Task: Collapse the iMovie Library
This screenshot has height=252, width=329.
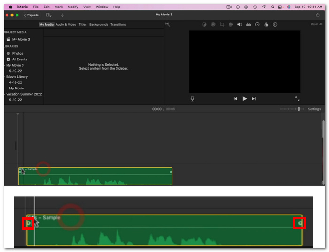Action: coord(5,77)
